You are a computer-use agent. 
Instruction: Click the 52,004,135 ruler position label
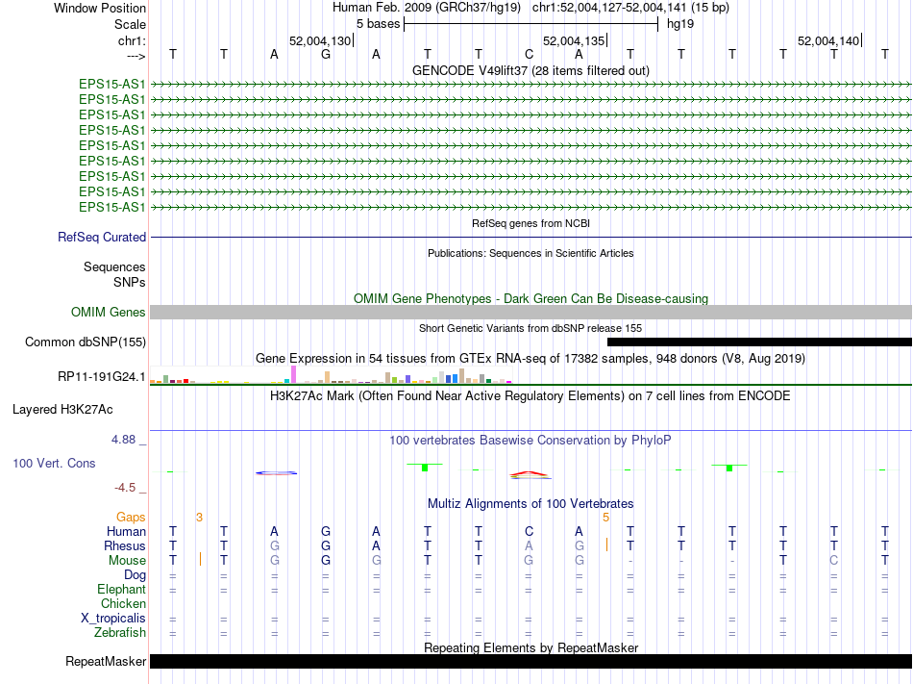[x=574, y=40]
